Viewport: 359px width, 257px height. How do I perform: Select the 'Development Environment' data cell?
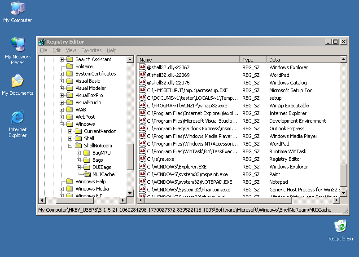pyautogui.click(x=298, y=121)
